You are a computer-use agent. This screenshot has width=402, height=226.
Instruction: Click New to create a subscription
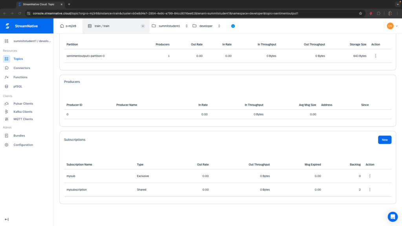384,140
